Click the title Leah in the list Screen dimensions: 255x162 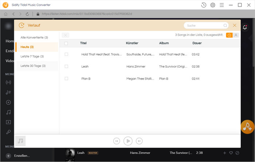click(85, 66)
